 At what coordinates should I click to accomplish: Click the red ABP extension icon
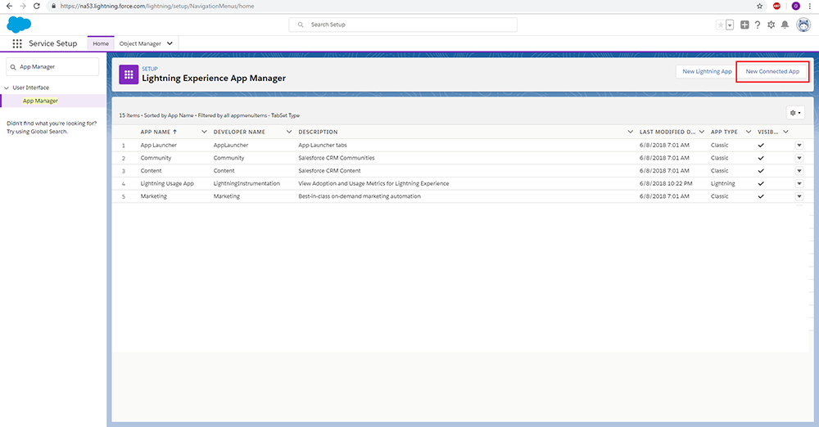(776, 7)
